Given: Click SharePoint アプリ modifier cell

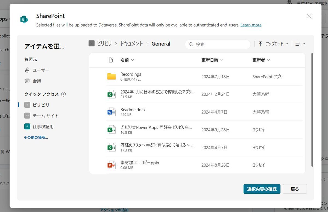Looking at the screenshot, I should point(268,77).
